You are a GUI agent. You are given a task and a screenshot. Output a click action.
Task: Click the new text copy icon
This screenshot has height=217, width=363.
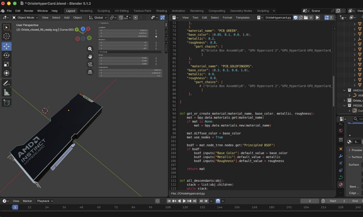300,17
